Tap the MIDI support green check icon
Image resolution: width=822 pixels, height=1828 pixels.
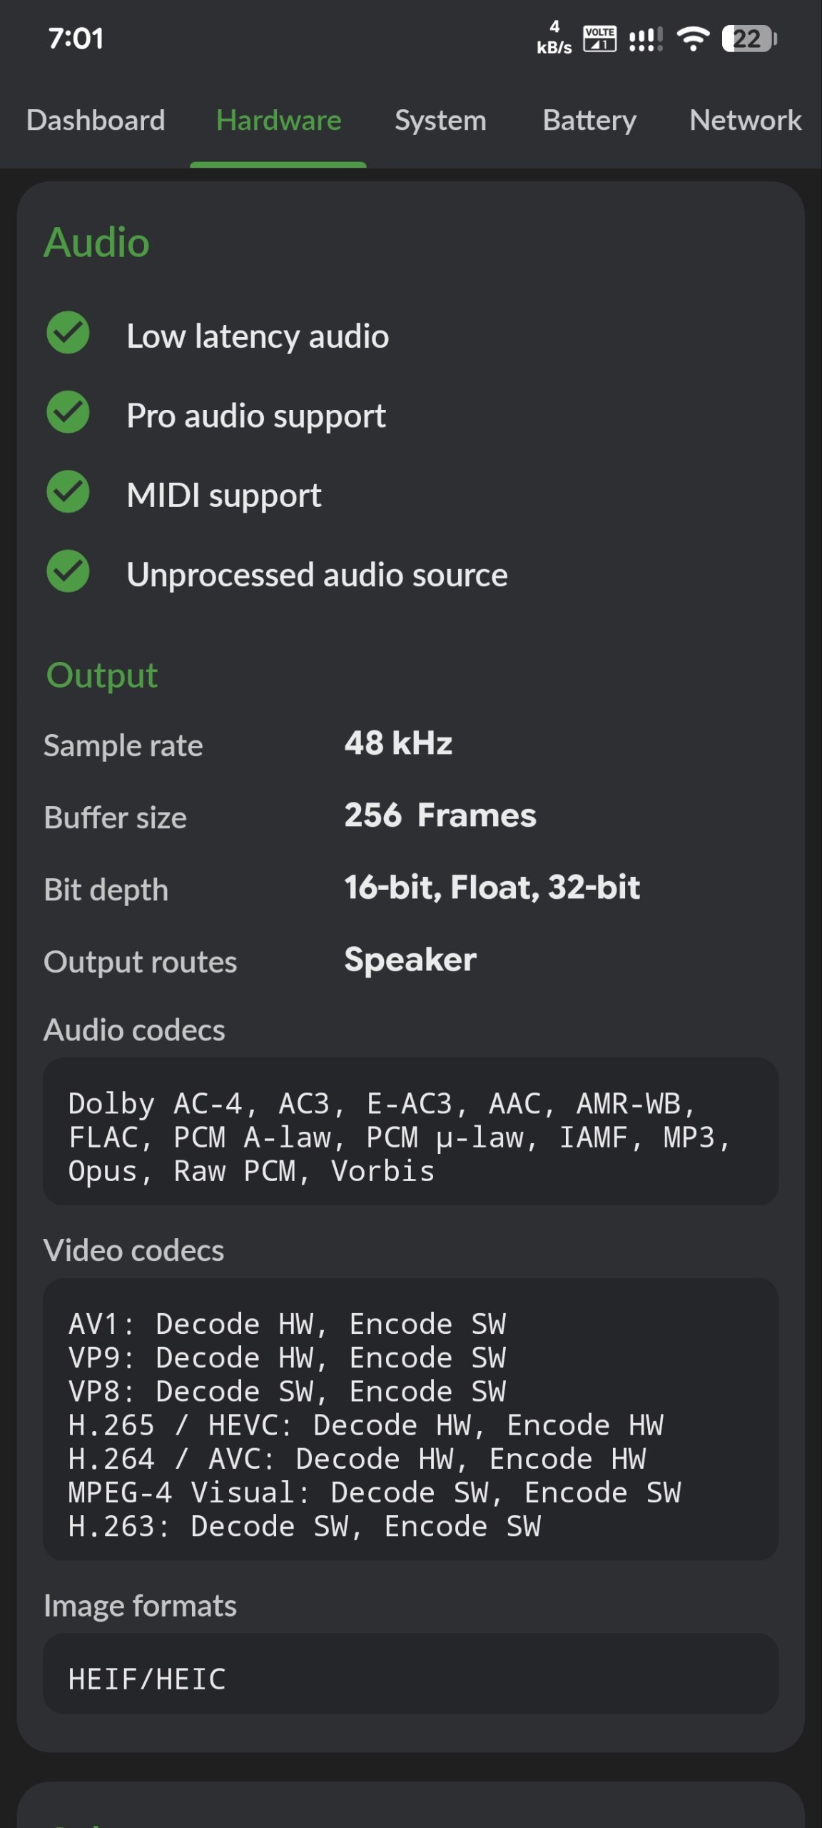68,491
